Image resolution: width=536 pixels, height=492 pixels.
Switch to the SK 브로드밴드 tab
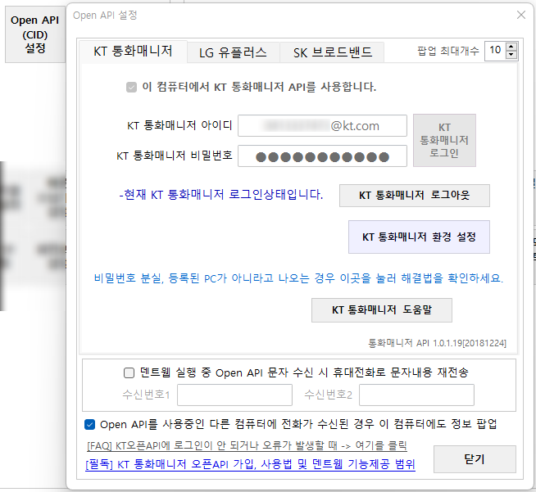pyautogui.click(x=332, y=52)
